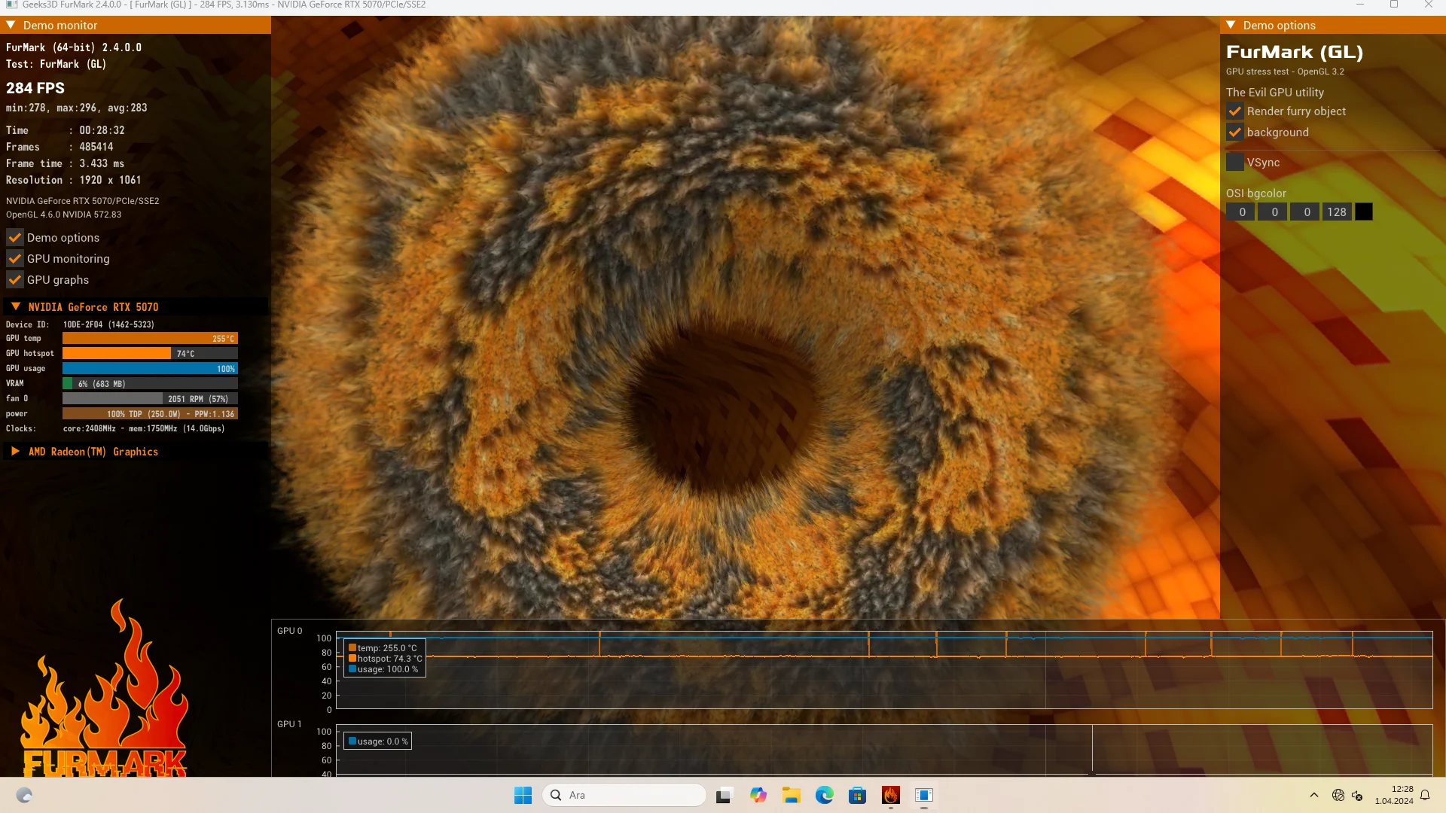Show hidden system tray icons
This screenshot has width=1446, height=813.
tap(1314, 795)
